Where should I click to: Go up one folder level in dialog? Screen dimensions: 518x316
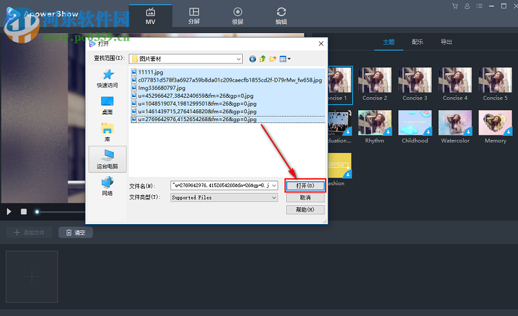[x=262, y=59]
